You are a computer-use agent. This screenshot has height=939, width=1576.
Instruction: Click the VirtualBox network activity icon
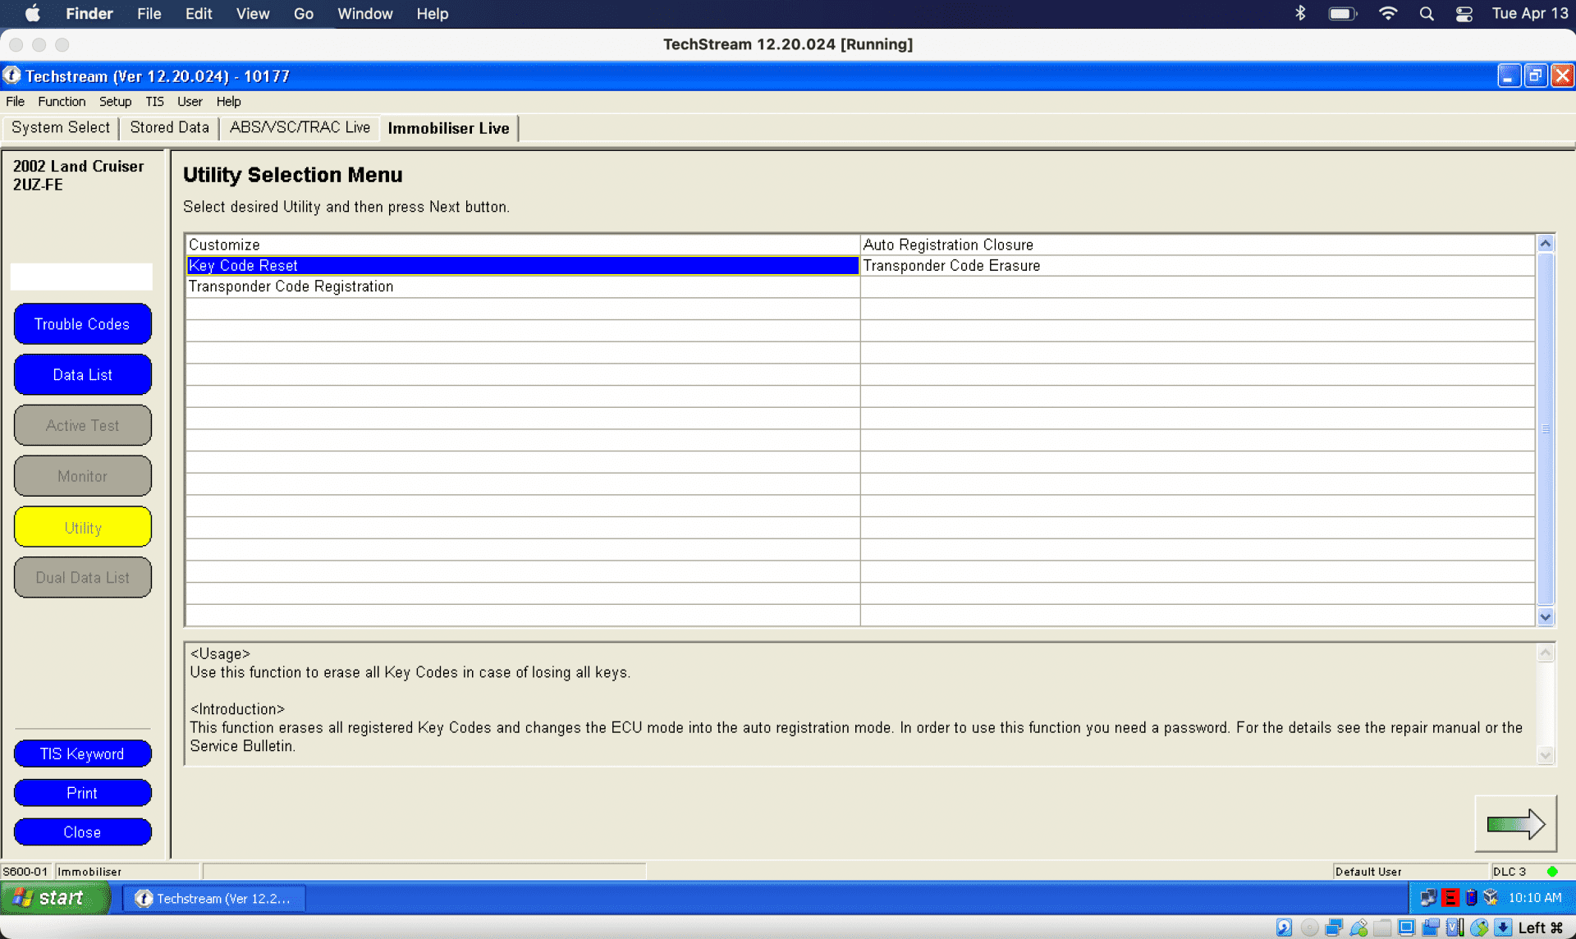click(1334, 928)
